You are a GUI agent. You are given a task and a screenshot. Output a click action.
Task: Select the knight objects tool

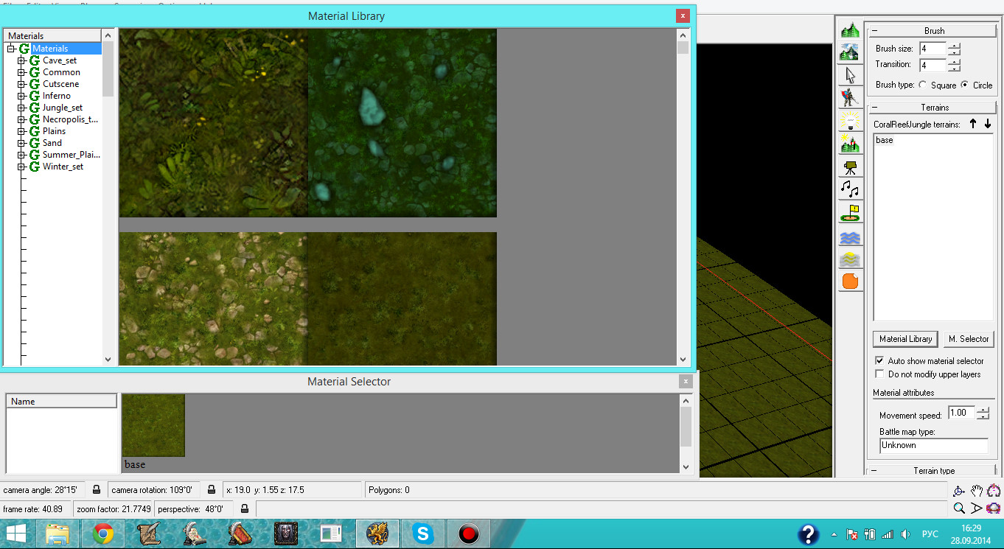(x=851, y=97)
